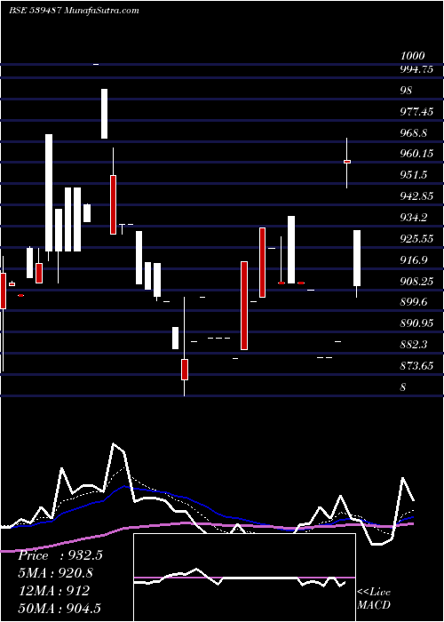The height and width of the screenshot is (622, 444).
Task: Click the 899.6 price level label
Action: coord(414,302)
